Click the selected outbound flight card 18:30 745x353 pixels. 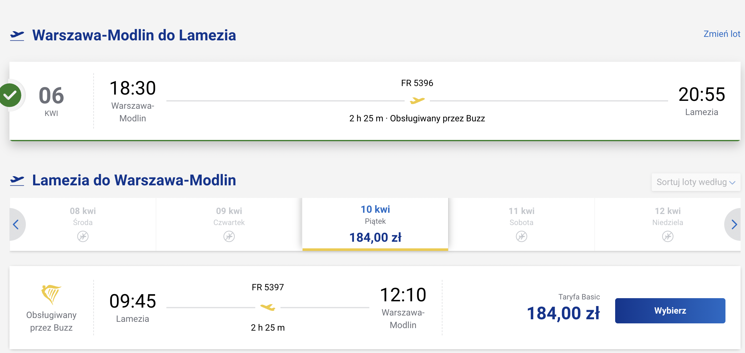click(x=375, y=101)
